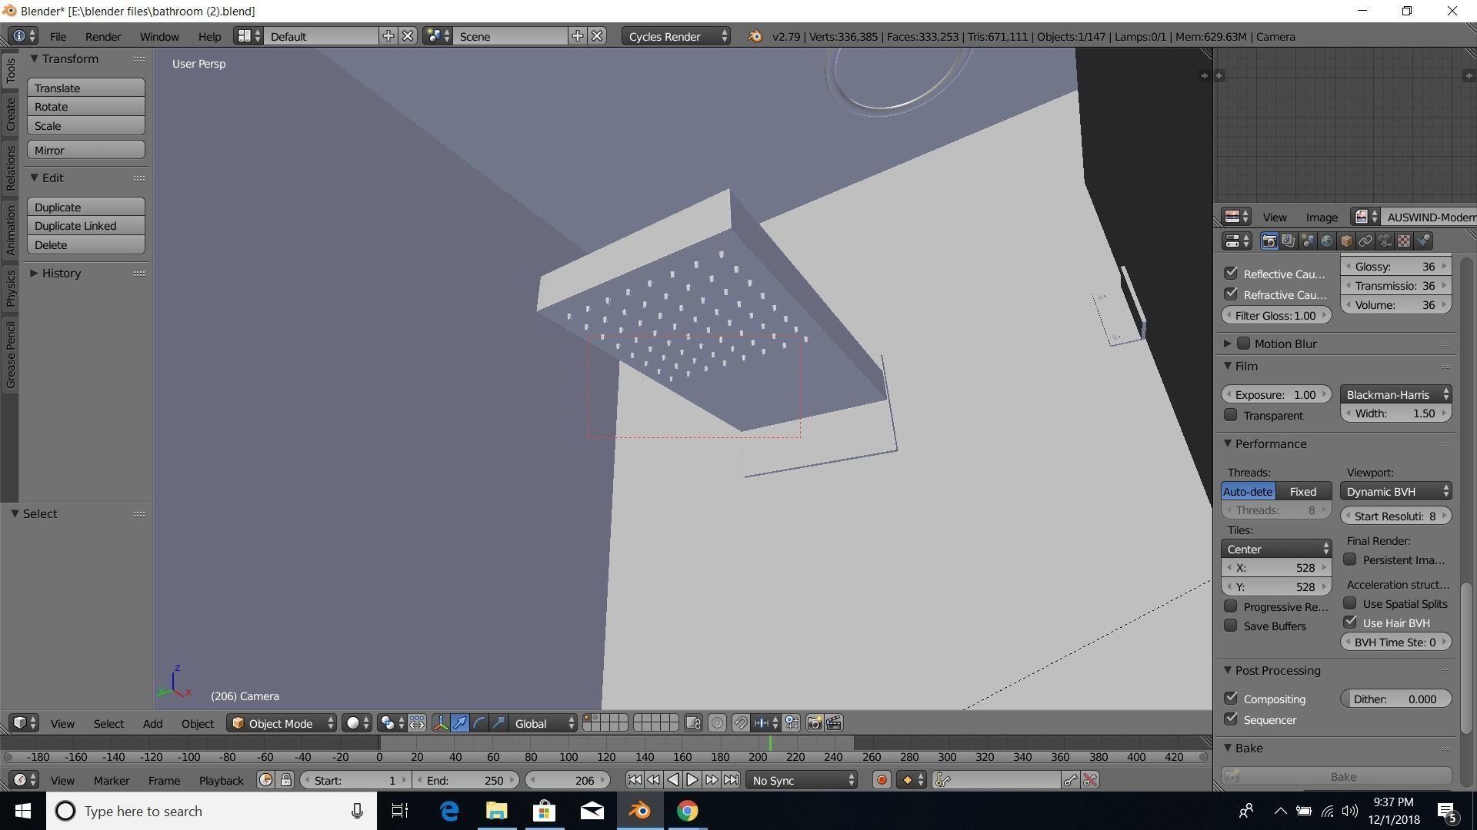1477x830 pixels.
Task: Open the Render menu
Action: click(x=102, y=36)
